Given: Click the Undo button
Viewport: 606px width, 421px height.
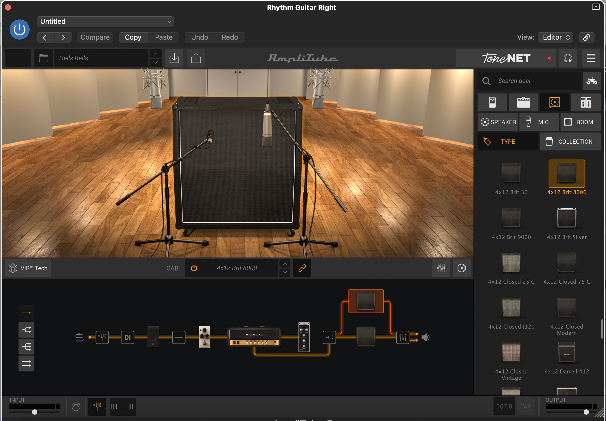Looking at the screenshot, I should [x=200, y=37].
